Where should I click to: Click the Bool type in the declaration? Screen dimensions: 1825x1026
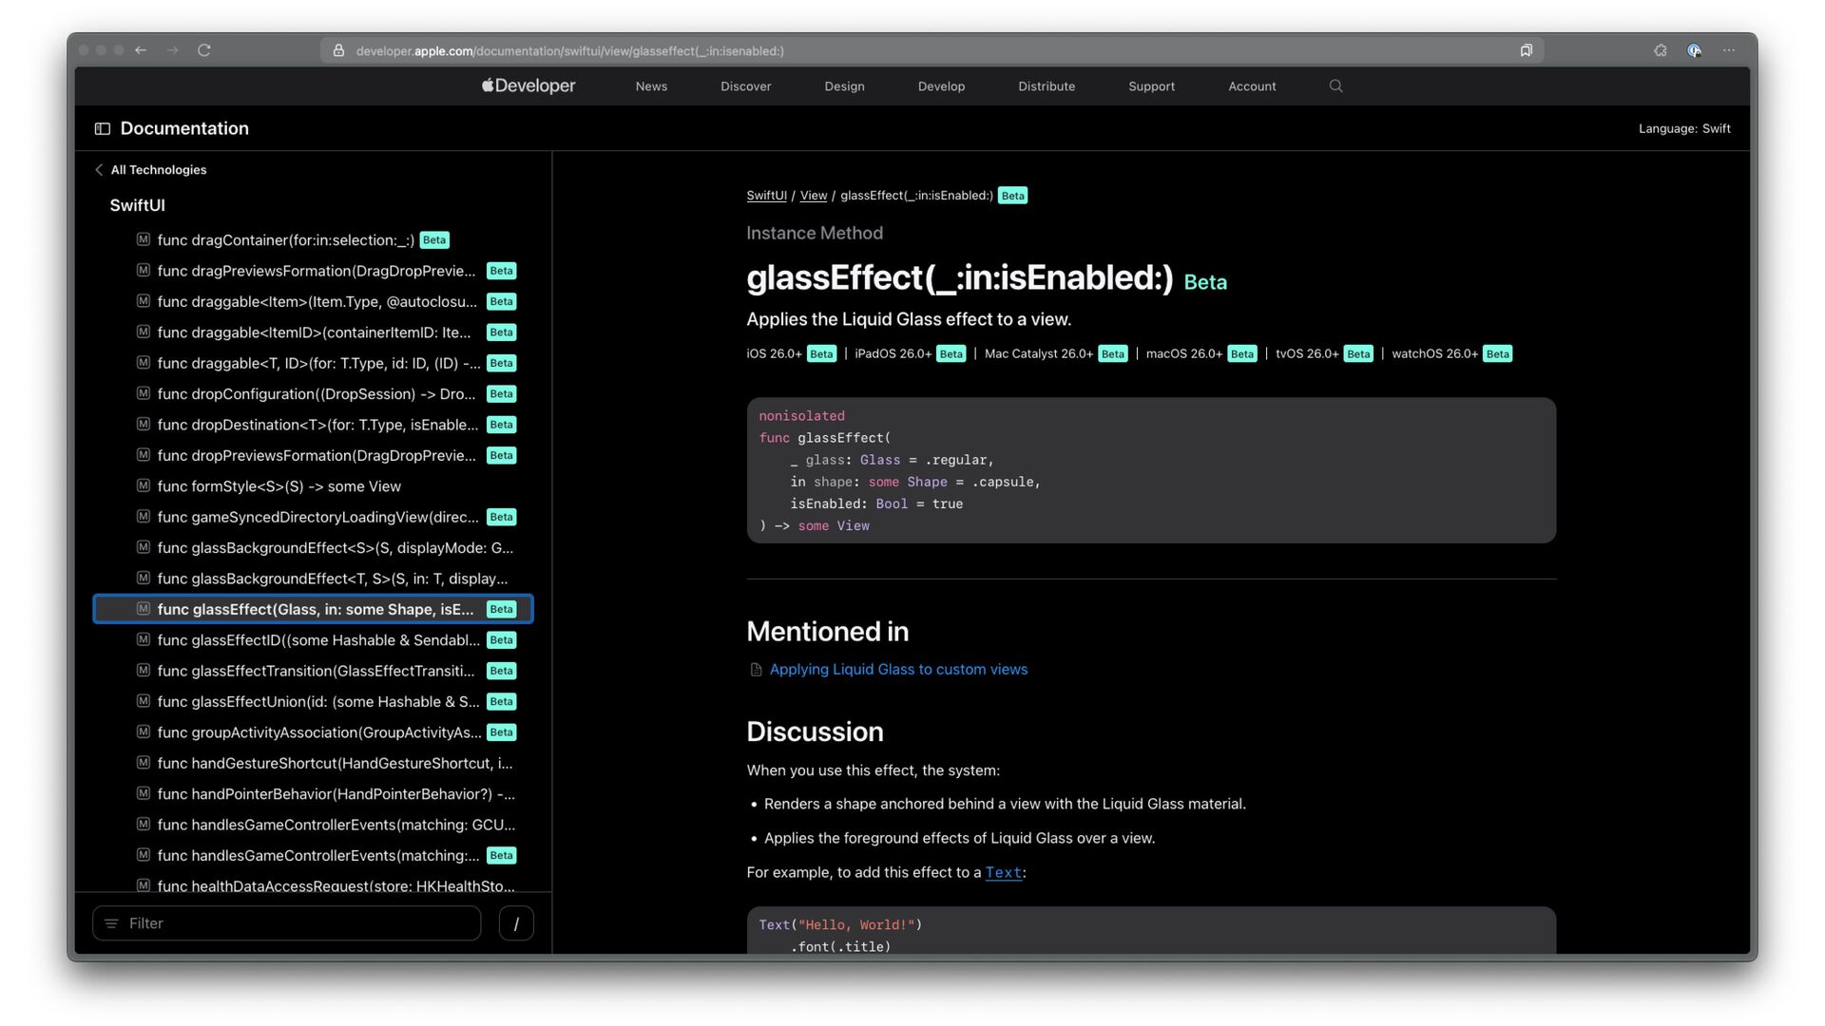pos(892,503)
